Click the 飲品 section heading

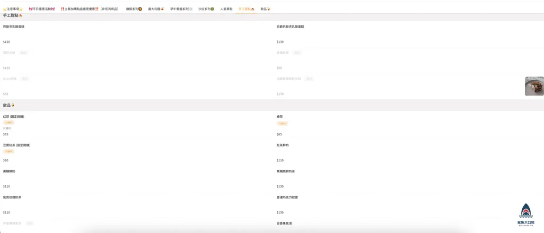click(8, 105)
